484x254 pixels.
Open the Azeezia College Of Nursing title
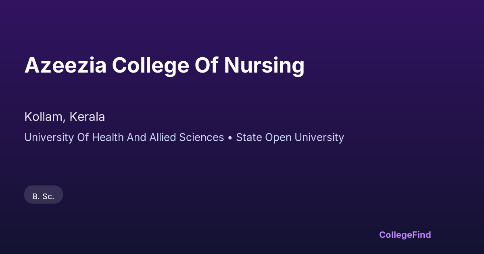pos(164,65)
